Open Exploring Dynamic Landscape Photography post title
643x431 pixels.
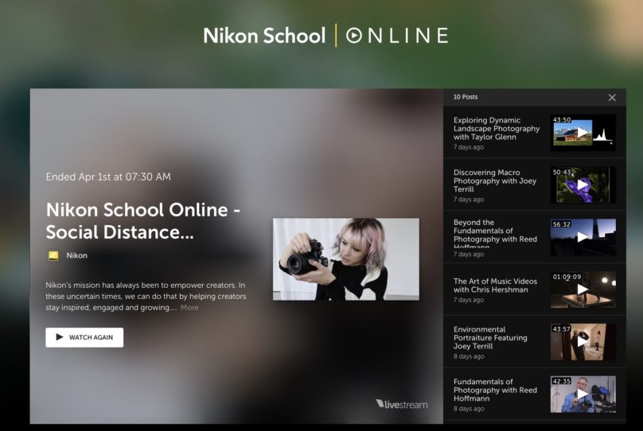(x=497, y=129)
